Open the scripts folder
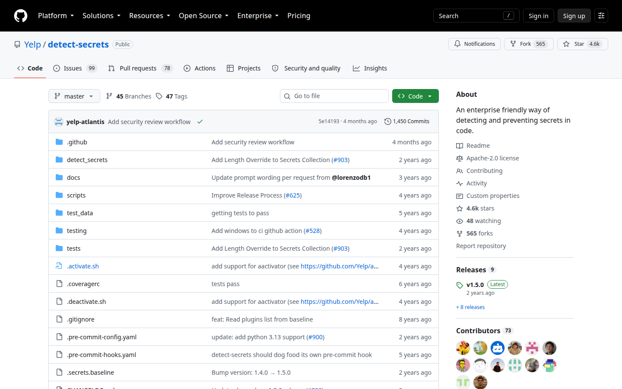 pyautogui.click(x=76, y=195)
